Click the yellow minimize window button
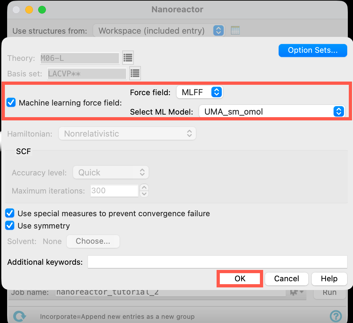The width and height of the screenshot is (353, 323). 29,10
